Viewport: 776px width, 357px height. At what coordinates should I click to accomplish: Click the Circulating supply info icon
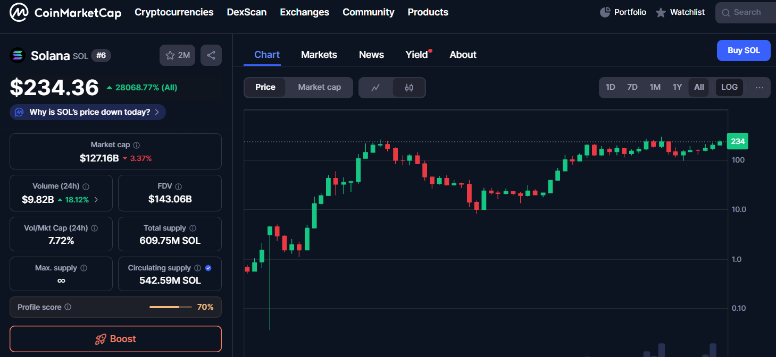pyautogui.click(x=197, y=268)
